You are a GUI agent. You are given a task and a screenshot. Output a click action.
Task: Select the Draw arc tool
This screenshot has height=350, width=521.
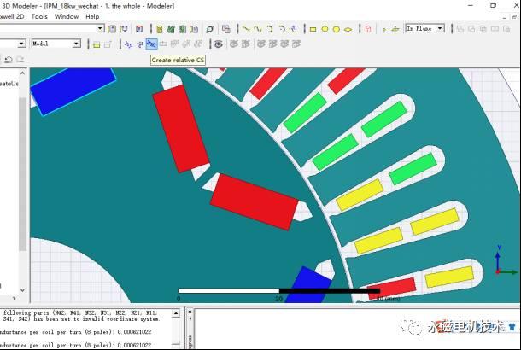[270, 29]
